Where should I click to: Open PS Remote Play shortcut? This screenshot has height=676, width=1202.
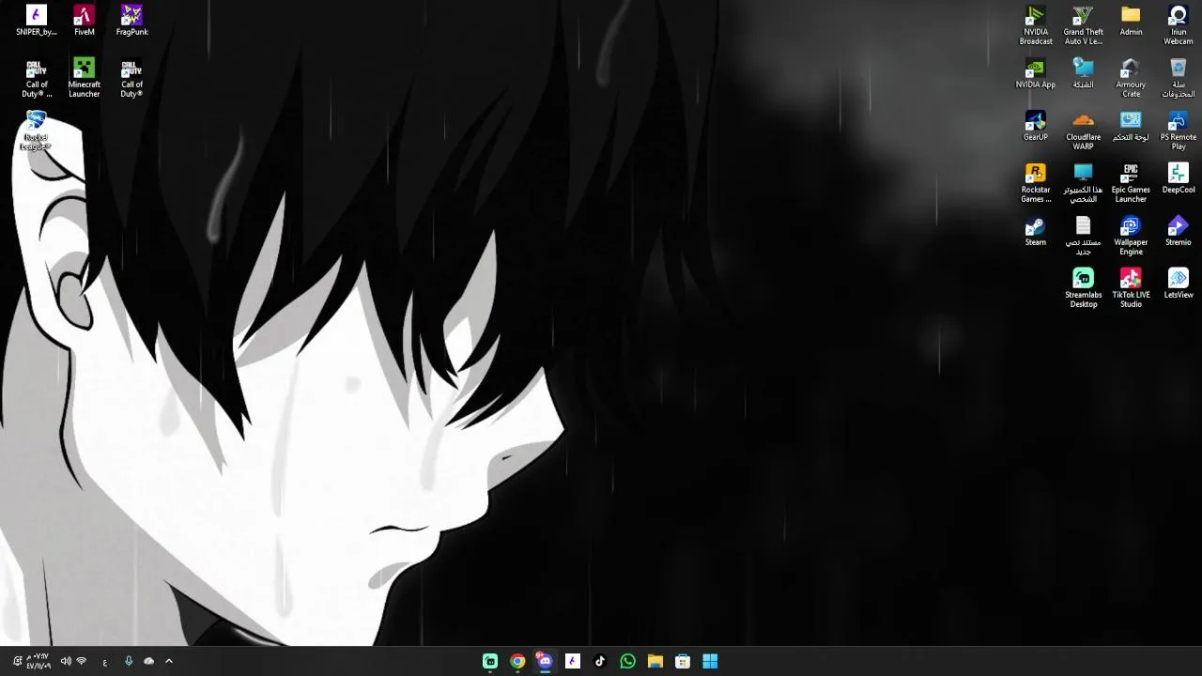[1178, 131]
